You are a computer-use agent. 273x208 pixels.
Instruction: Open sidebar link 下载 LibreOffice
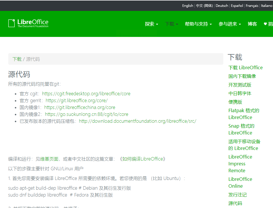(246, 68)
